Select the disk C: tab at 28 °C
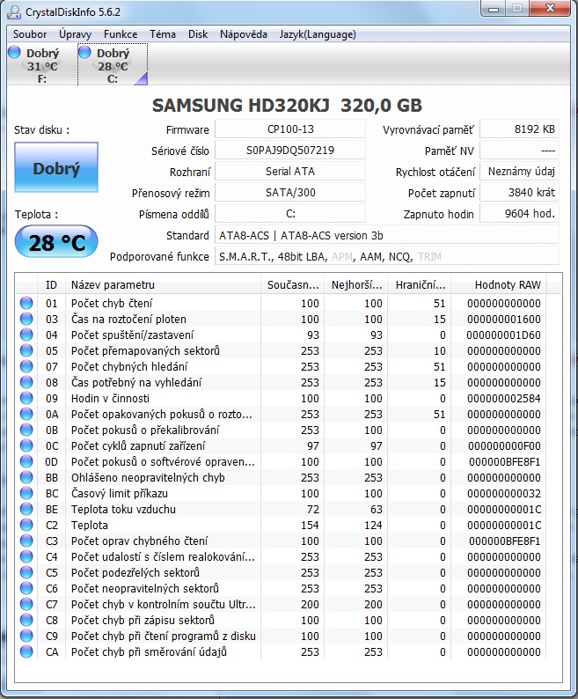Image resolution: width=578 pixels, height=699 pixels. 113,65
